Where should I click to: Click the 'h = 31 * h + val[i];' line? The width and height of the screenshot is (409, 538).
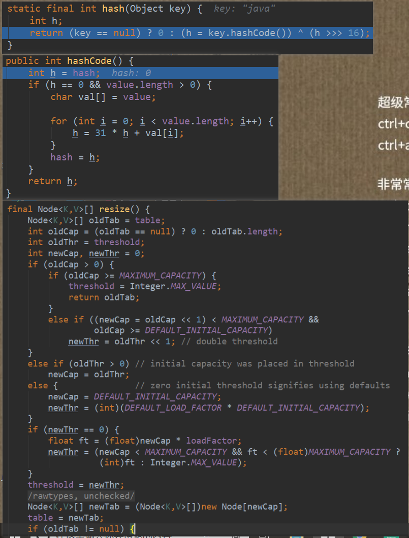[x=128, y=133]
